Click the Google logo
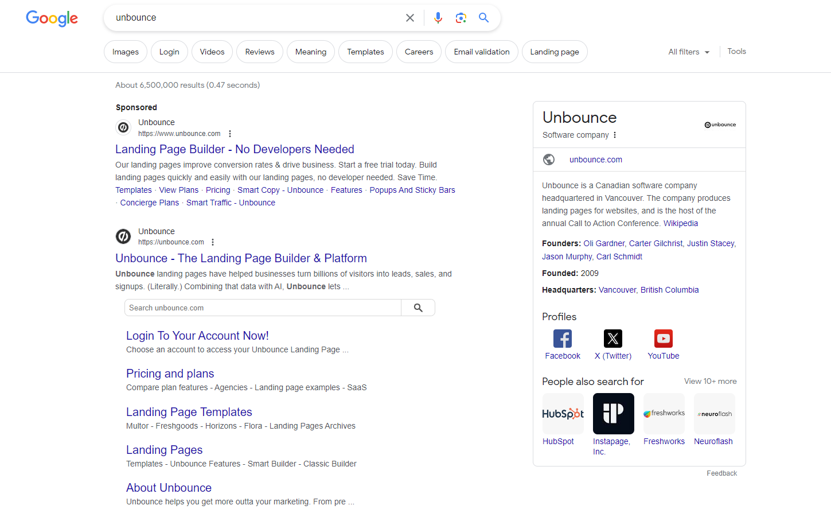831x517 pixels. pos(52,18)
